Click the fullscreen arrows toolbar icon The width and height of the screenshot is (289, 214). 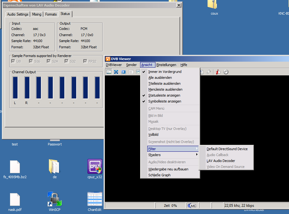pyautogui.click(x=116, y=72)
